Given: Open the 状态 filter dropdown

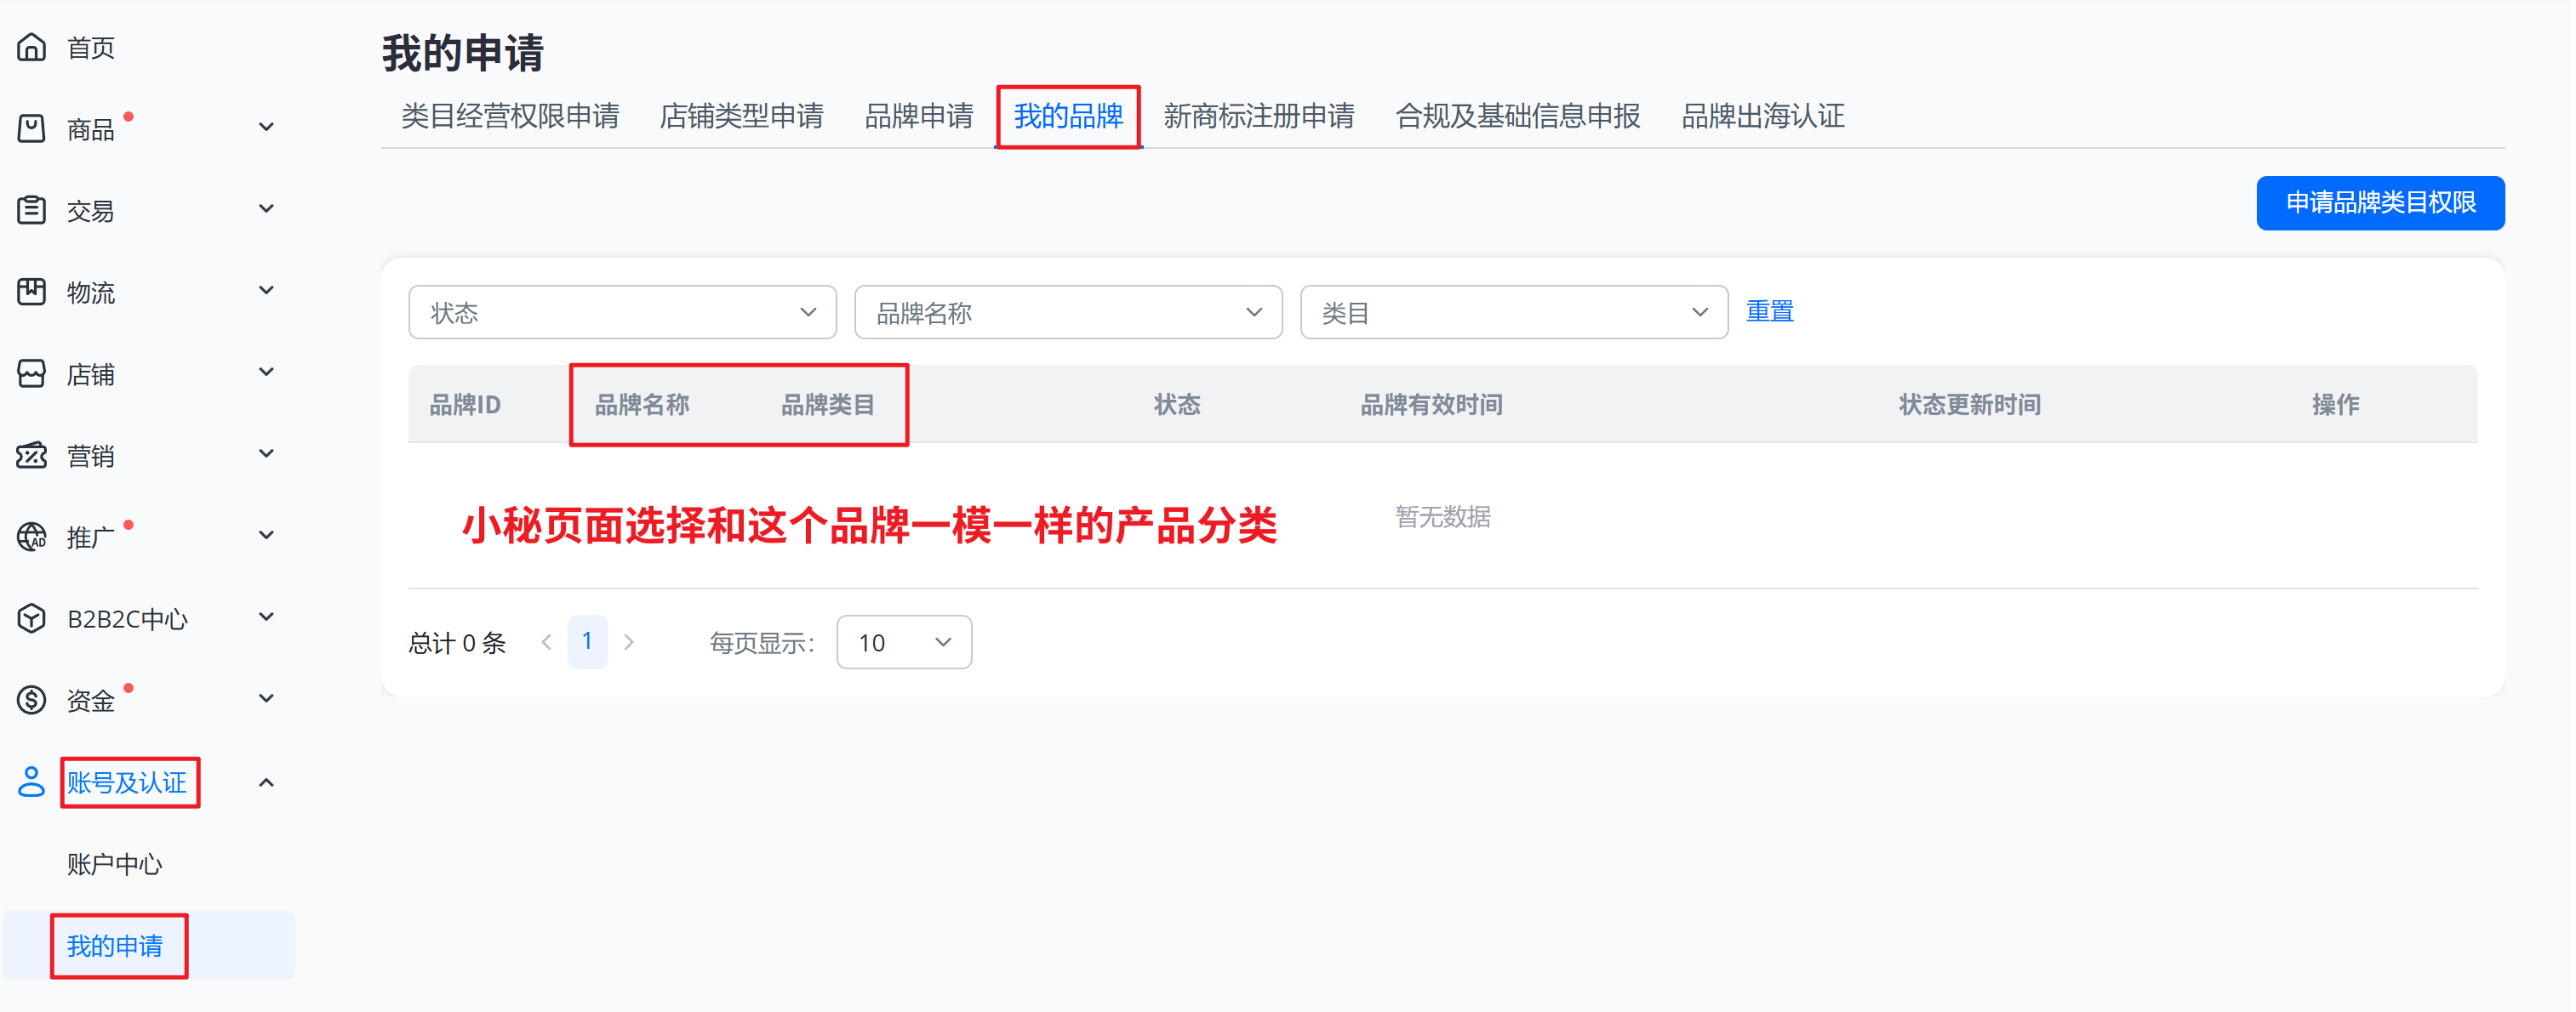Looking at the screenshot, I should click(622, 313).
